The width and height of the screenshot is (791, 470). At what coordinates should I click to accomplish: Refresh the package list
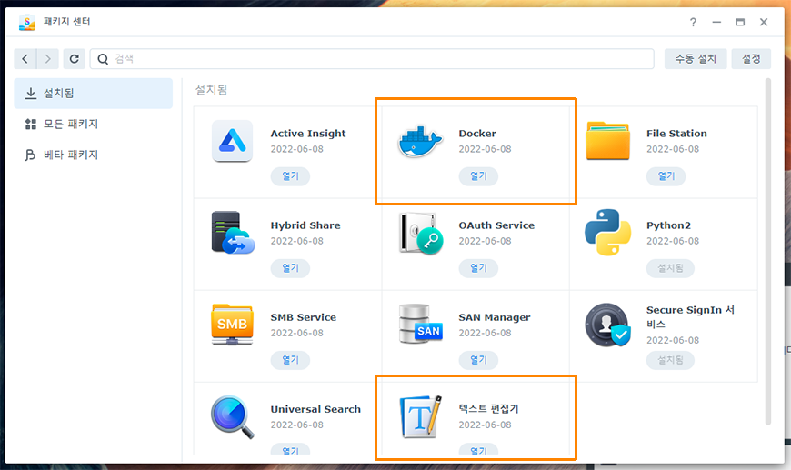pos(75,59)
